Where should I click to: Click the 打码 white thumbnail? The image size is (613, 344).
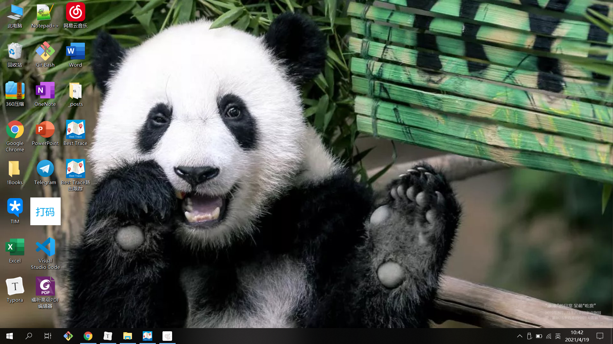pyautogui.click(x=45, y=211)
